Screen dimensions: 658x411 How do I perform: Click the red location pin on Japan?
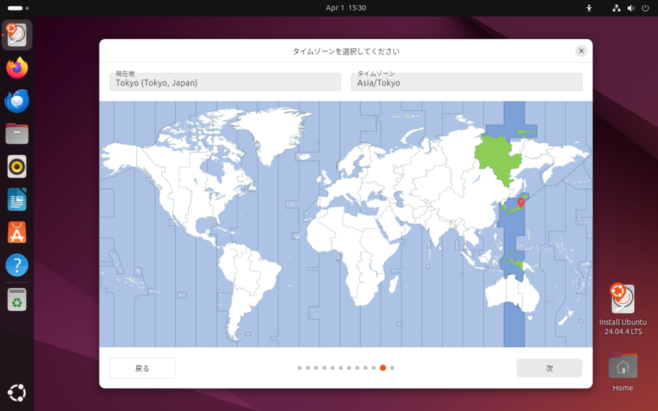tap(520, 203)
